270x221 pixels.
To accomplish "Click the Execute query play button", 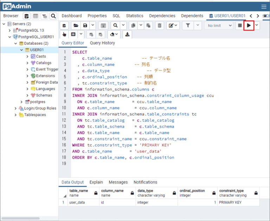I will coord(249,25).
